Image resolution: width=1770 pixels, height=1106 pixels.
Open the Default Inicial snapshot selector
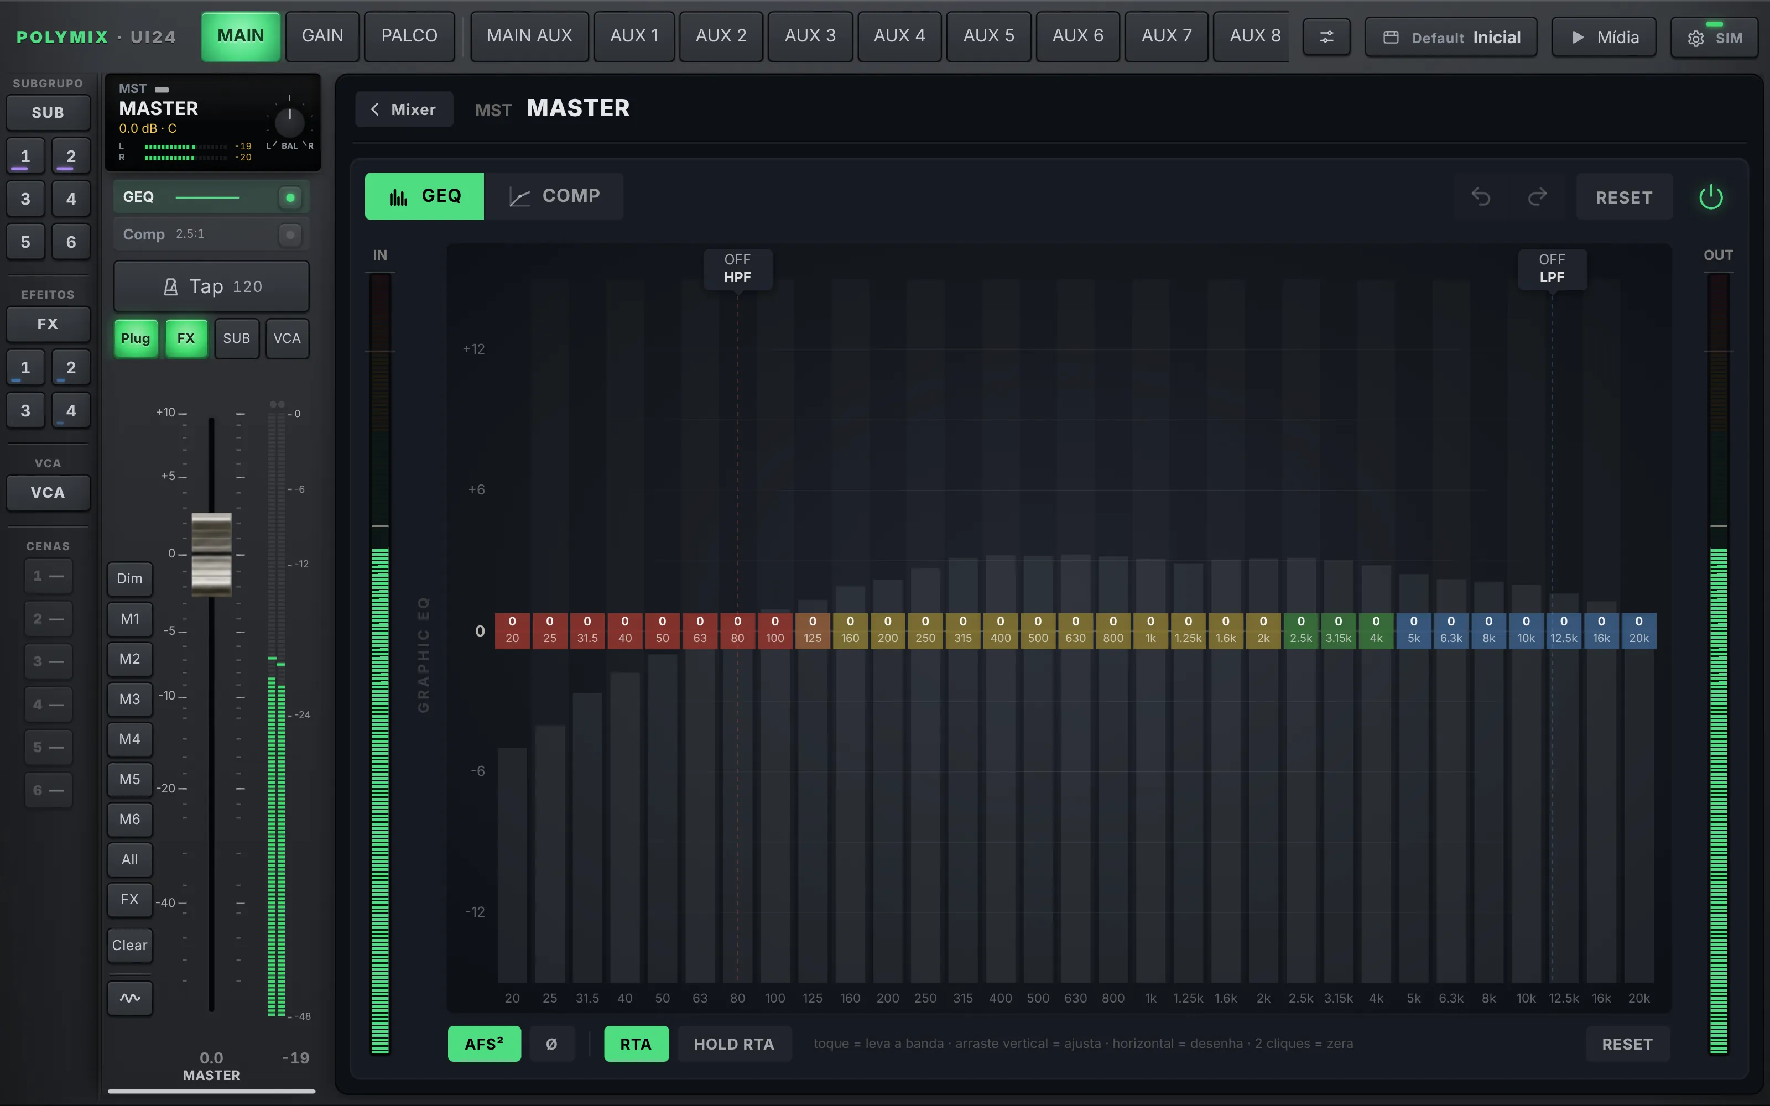1451,37
